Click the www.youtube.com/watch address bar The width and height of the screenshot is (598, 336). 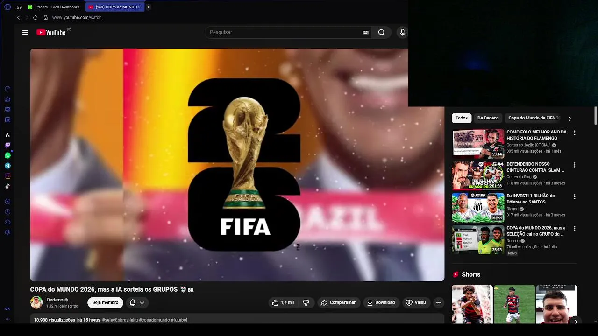click(77, 17)
